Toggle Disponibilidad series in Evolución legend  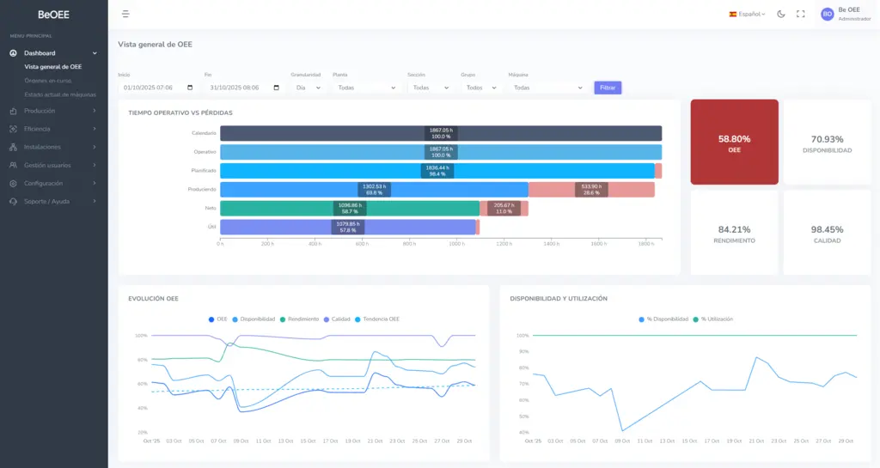254,319
